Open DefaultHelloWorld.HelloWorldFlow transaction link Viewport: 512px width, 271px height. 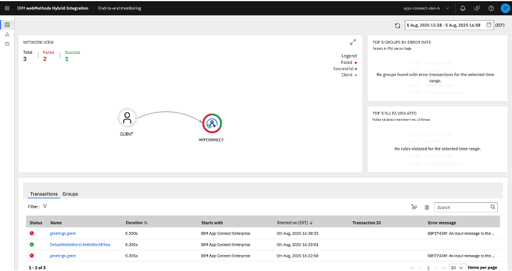(80, 244)
